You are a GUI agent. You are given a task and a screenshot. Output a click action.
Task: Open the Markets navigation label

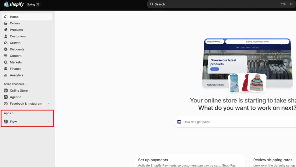pos(16,62)
